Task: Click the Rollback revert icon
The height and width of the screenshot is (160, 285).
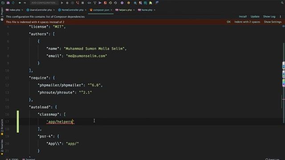Action: point(115,3)
